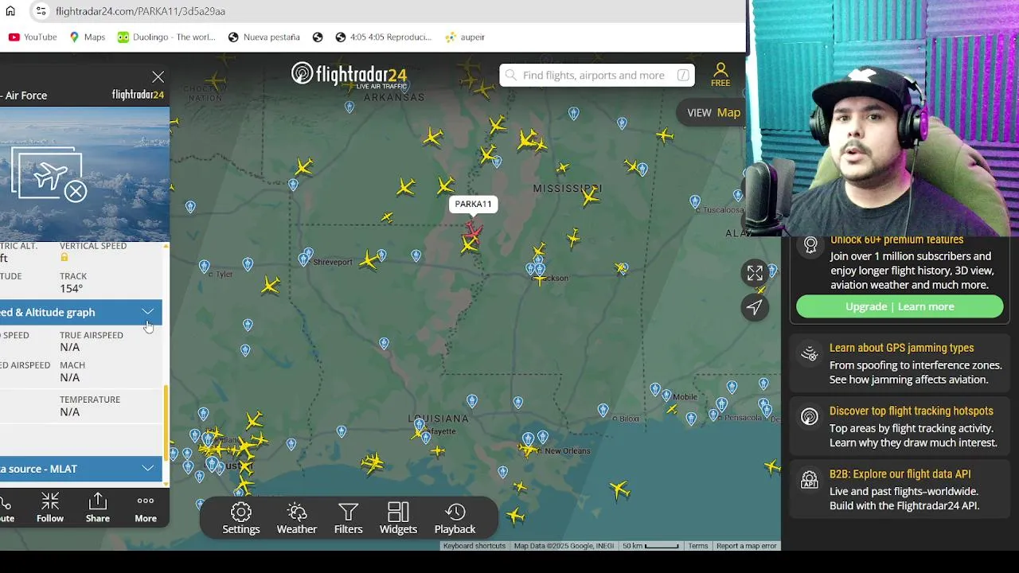Open the More options menu
Screen dimensions: 1019x573
pyautogui.click(x=146, y=508)
